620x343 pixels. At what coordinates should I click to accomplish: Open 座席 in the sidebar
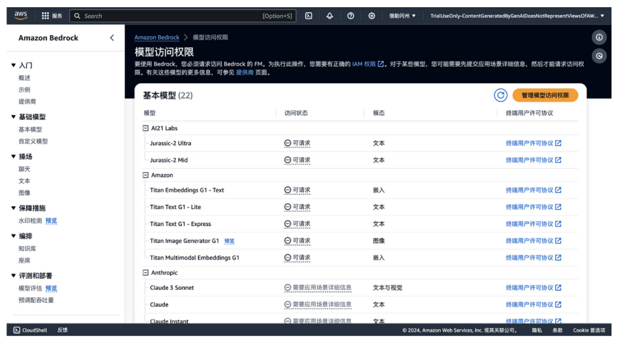tap(24, 261)
